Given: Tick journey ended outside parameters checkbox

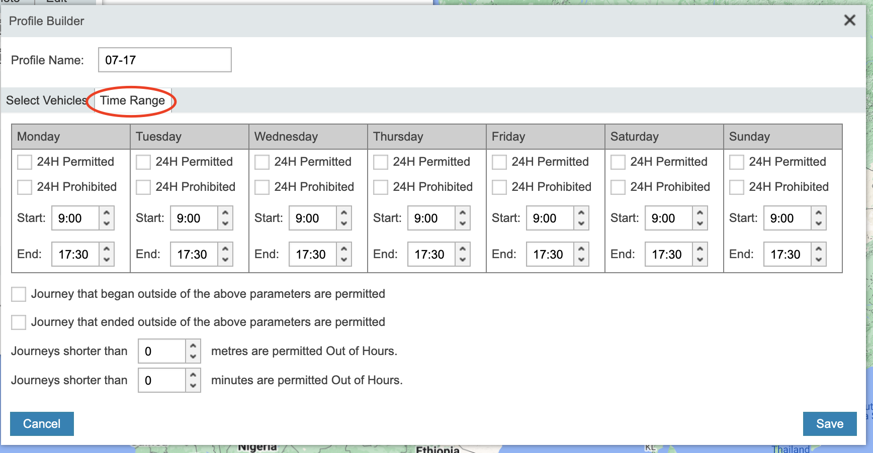Looking at the screenshot, I should click(x=19, y=322).
